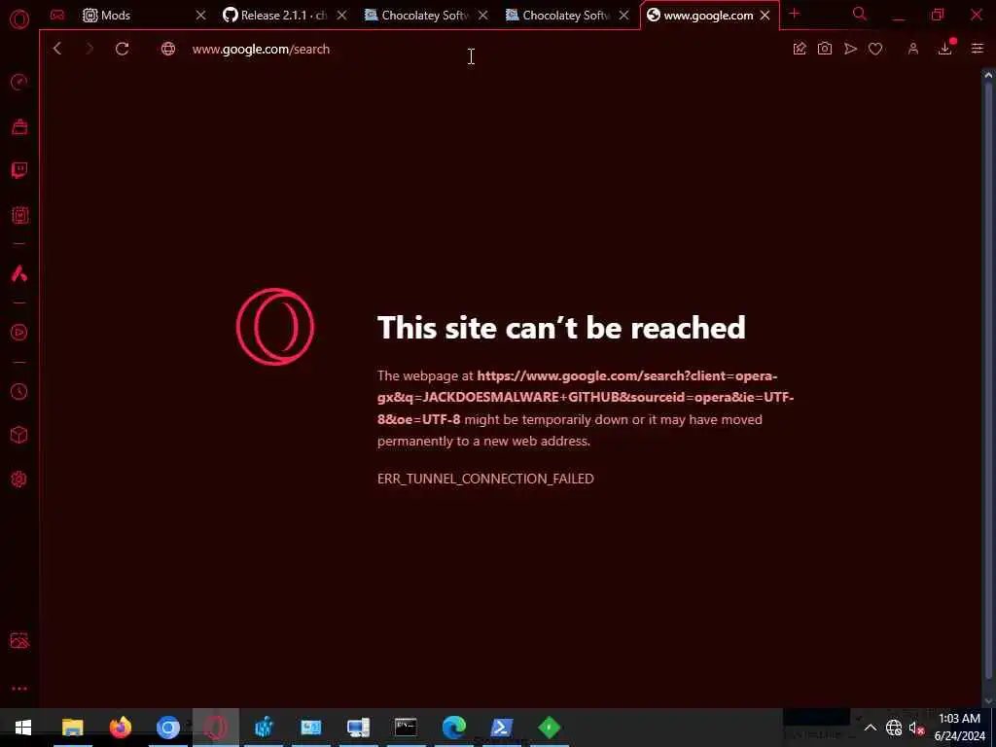The image size is (996, 747).
Task: Open a new tab with plus button
Action: pos(794,14)
